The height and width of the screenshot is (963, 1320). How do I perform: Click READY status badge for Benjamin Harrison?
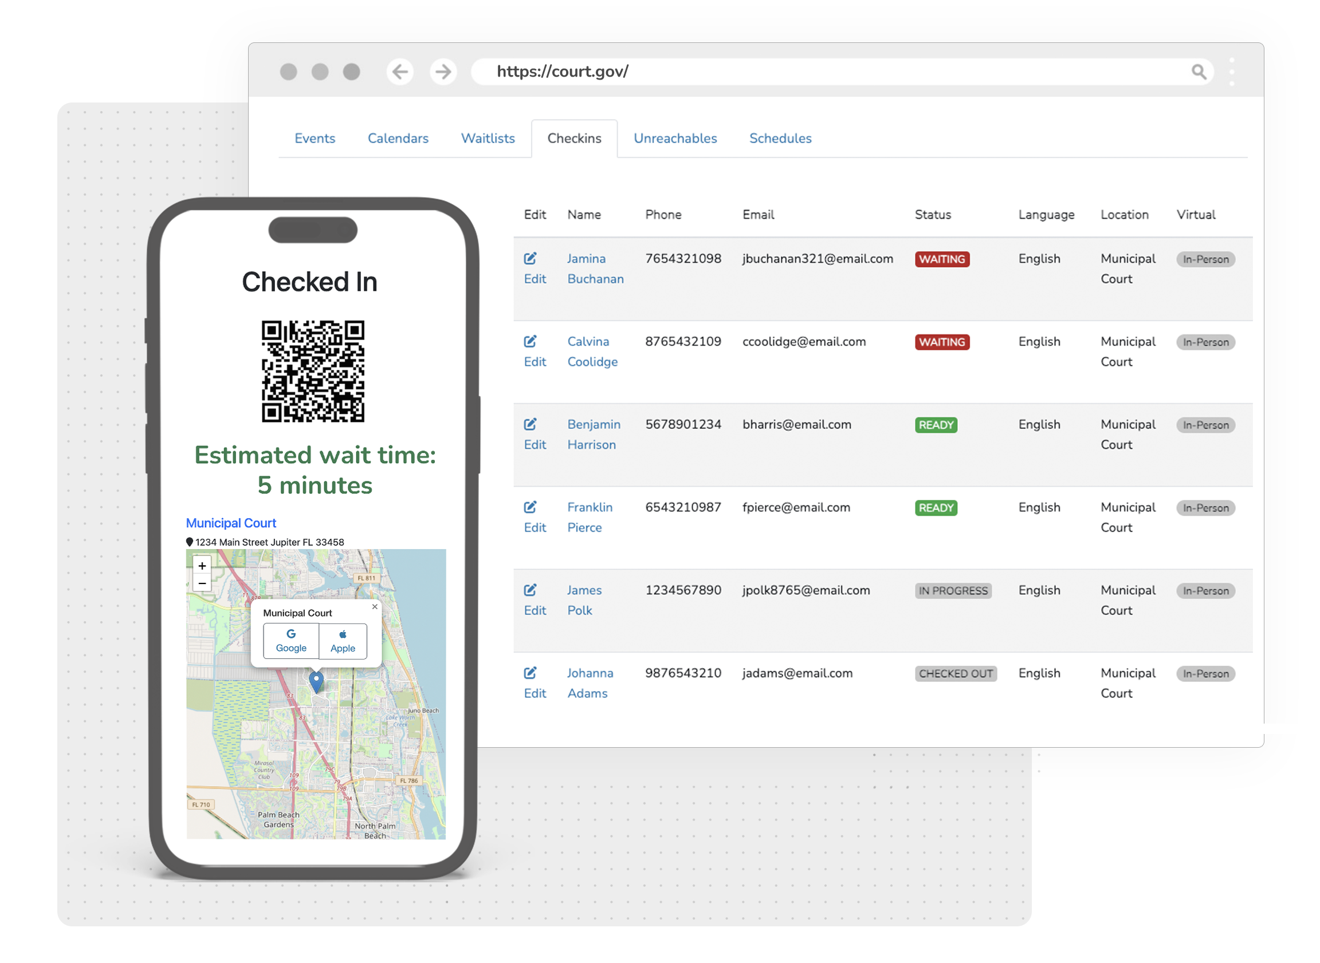click(935, 424)
